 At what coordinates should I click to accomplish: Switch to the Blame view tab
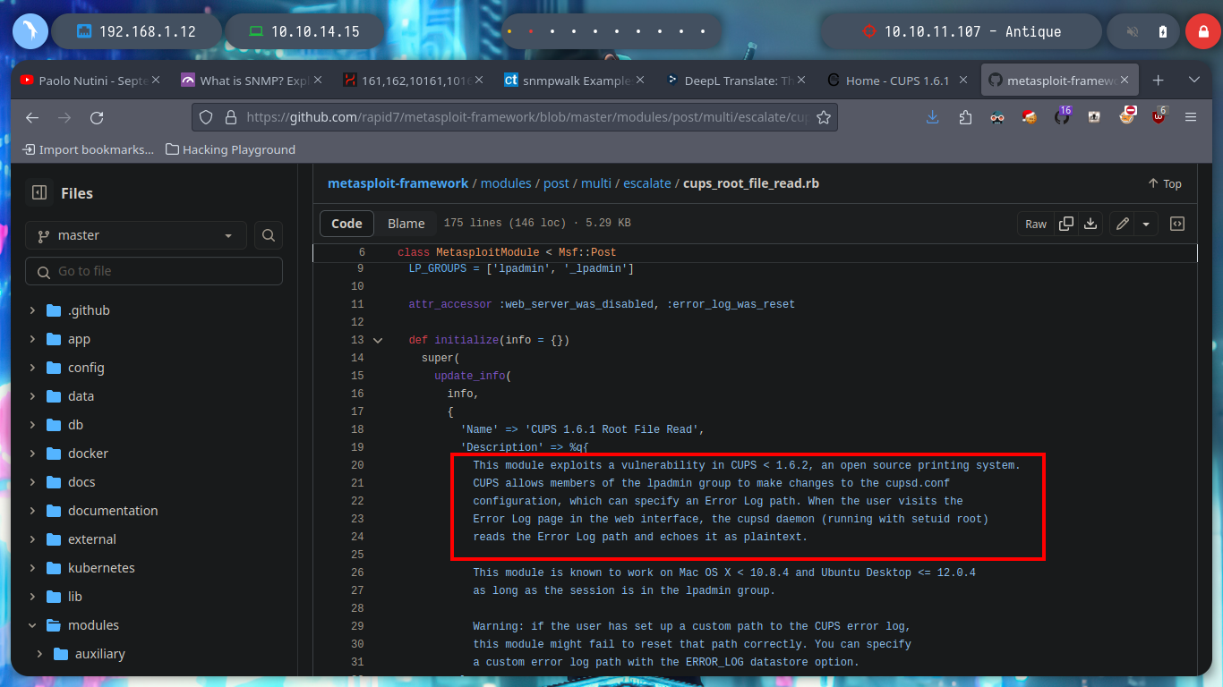tap(406, 224)
